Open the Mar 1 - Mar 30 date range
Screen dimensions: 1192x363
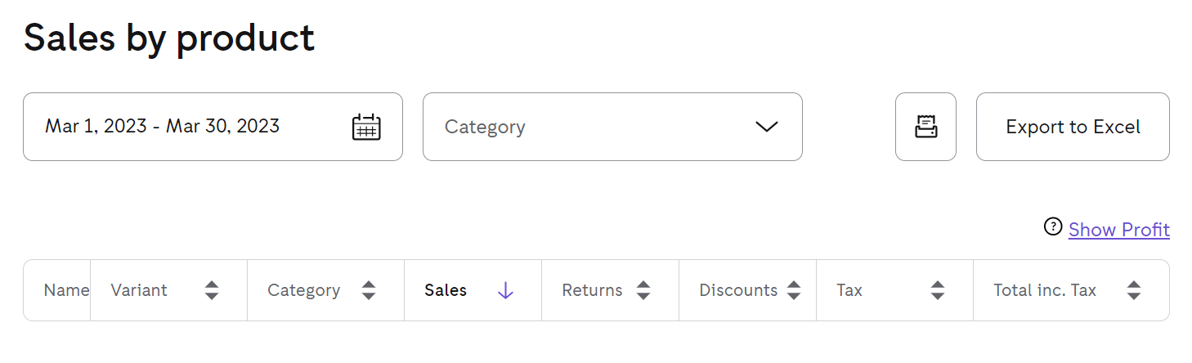pyautogui.click(x=213, y=127)
